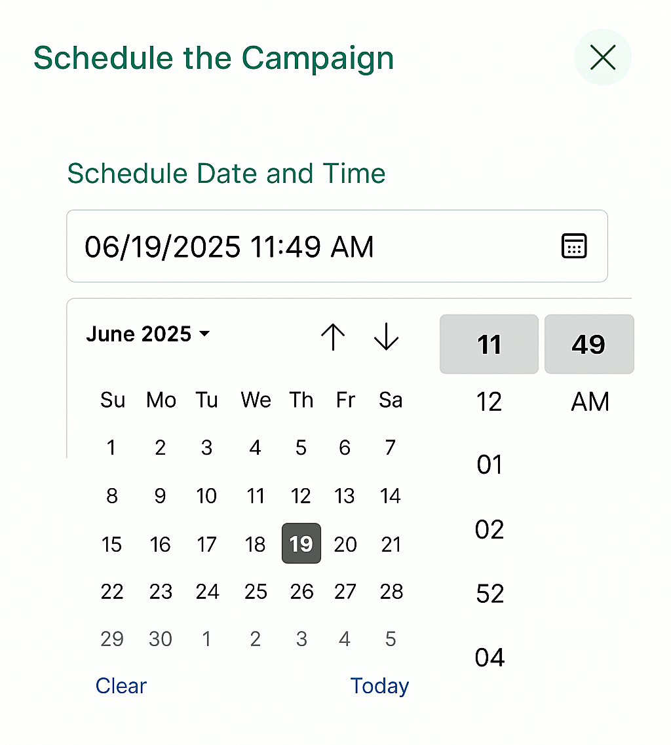Screen dimensions: 671x745
Task: Pick June 20 on the calendar
Action: pos(345,544)
